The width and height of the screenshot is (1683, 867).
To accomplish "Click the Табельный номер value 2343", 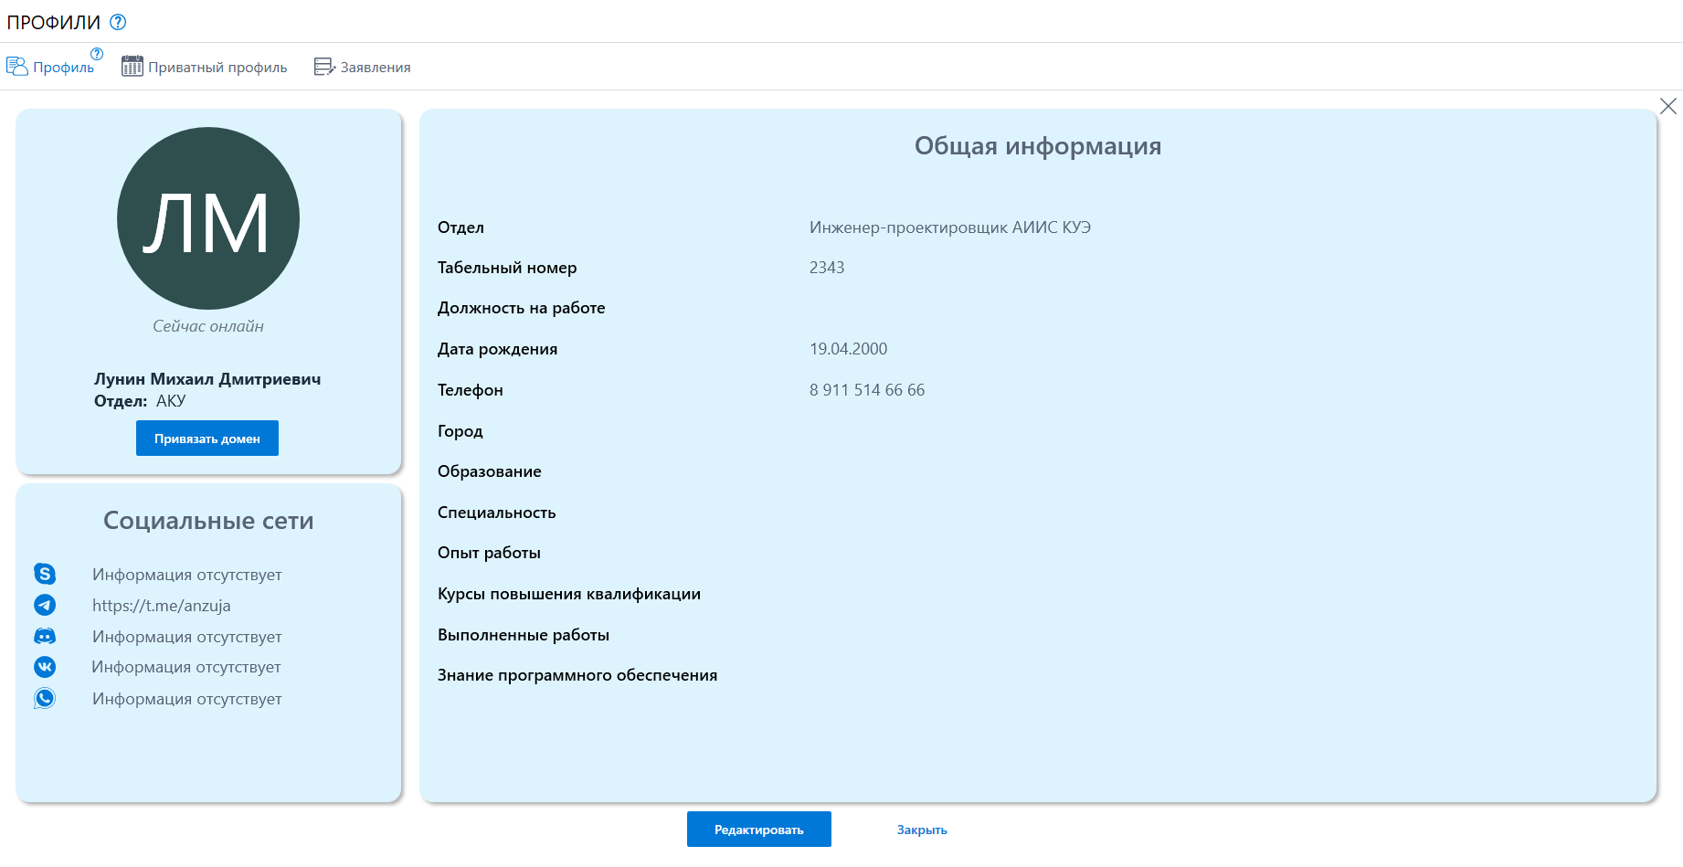I will [x=827, y=268].
